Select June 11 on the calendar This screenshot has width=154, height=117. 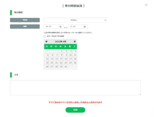point(75,55)
